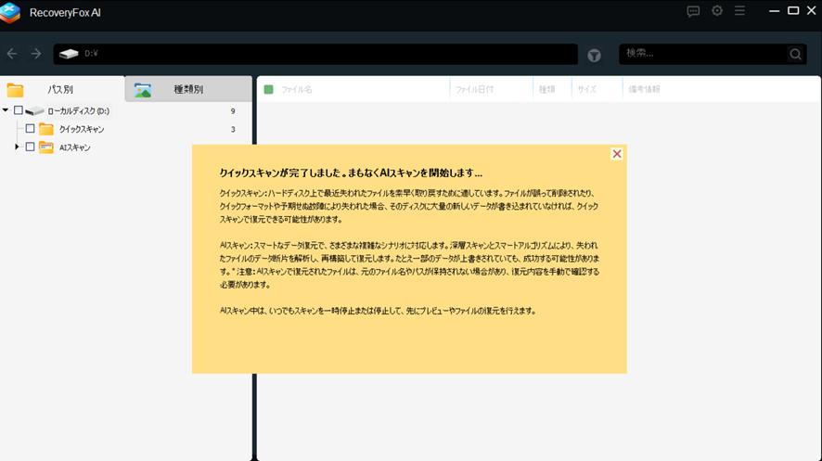Check the ローカルディスク (D:) checkbox

tap(19, 110)
